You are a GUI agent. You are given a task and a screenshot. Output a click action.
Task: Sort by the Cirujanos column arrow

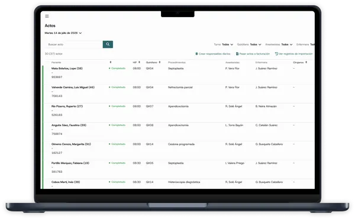pyautogui.click(x=306, y=62)
